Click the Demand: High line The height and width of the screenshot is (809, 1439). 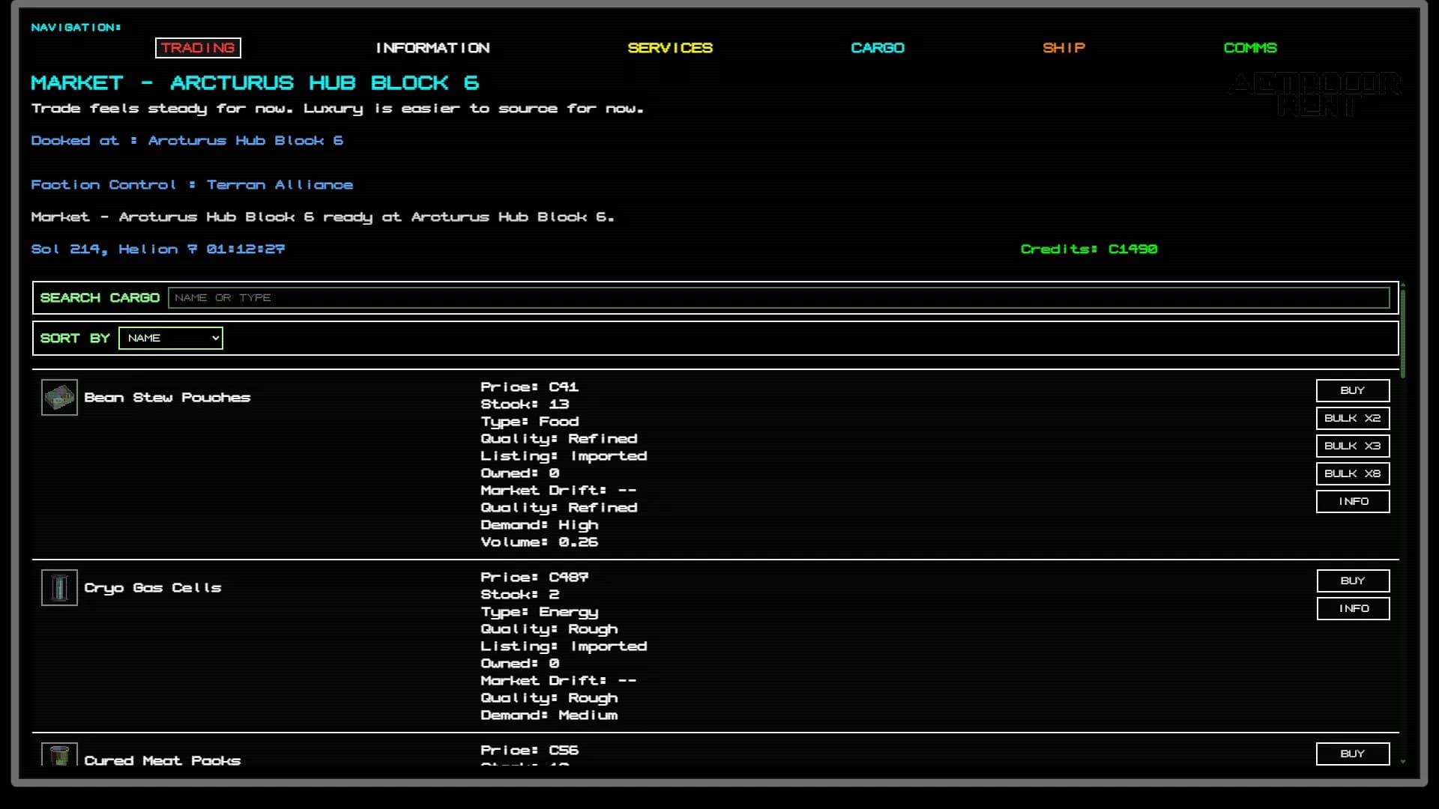[x=540, y=524]
